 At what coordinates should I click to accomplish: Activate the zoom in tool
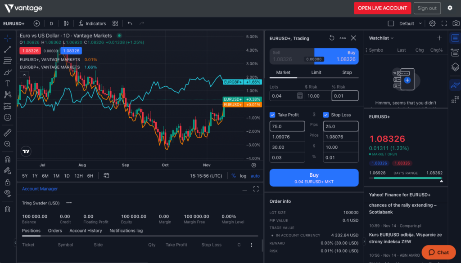coord(8,144)
